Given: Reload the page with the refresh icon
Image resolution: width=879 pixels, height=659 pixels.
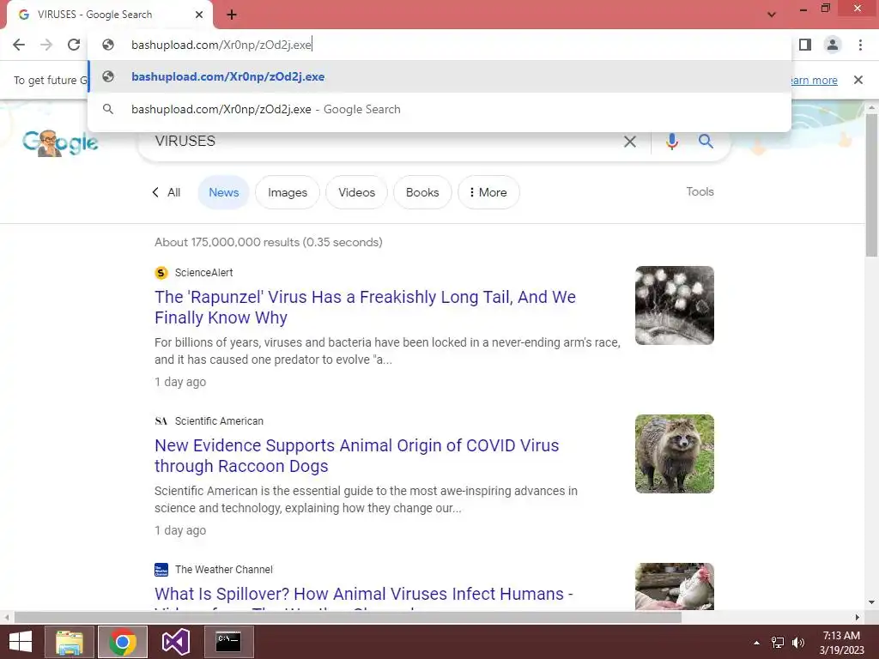Looking at the screenshot, I should click(74, 45).
